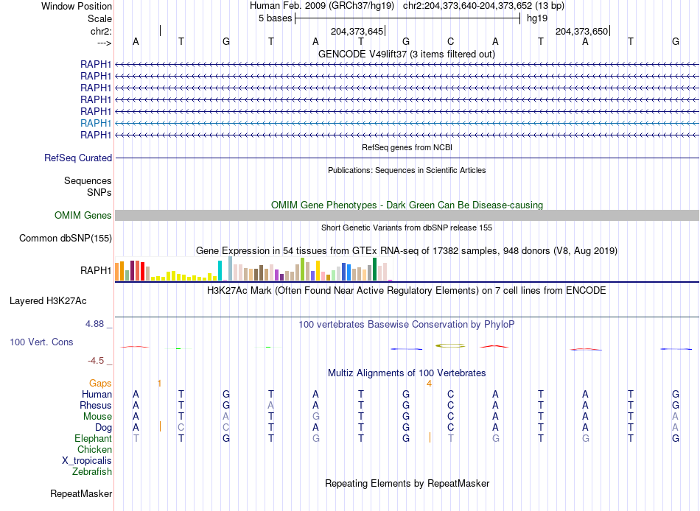Screen dimensions: 700x511
Task: Click the X_tropicalis species label
Action: (x=87, y=461)
